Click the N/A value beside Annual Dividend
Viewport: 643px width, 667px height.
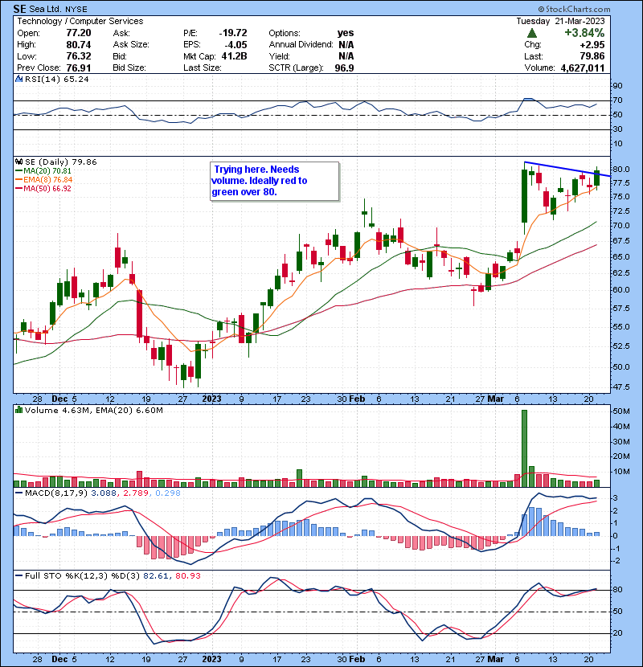click(346, 45)
